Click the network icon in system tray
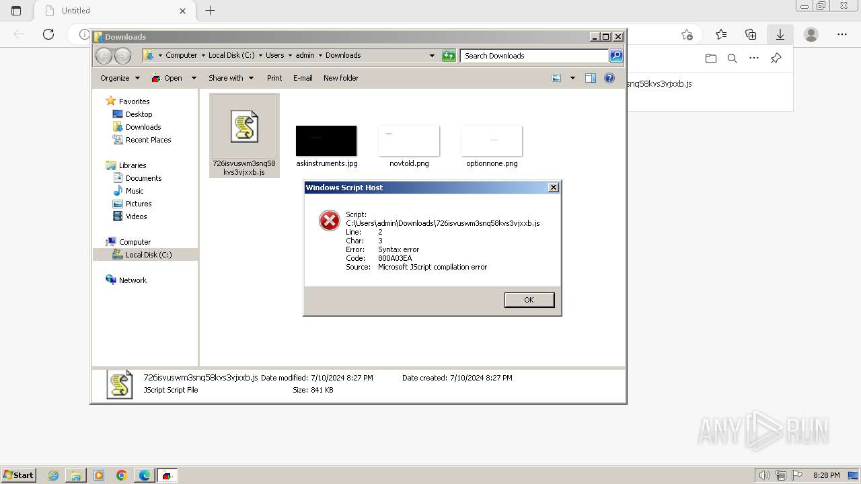The height and width of the screenshot is (484, 861). click(781, 475)
